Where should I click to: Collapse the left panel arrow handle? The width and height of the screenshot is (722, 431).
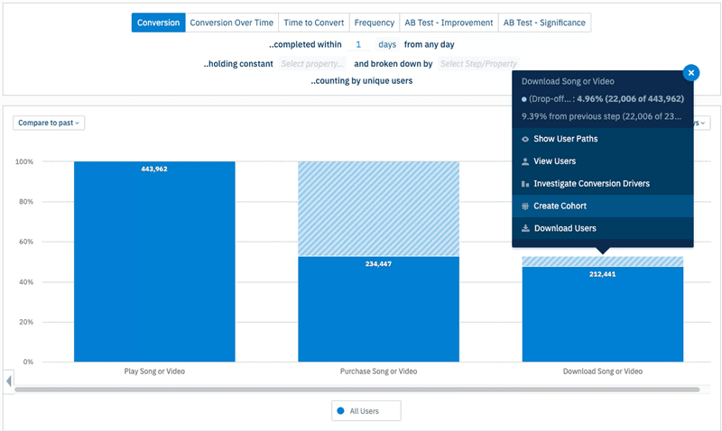(x=9, y=381)
